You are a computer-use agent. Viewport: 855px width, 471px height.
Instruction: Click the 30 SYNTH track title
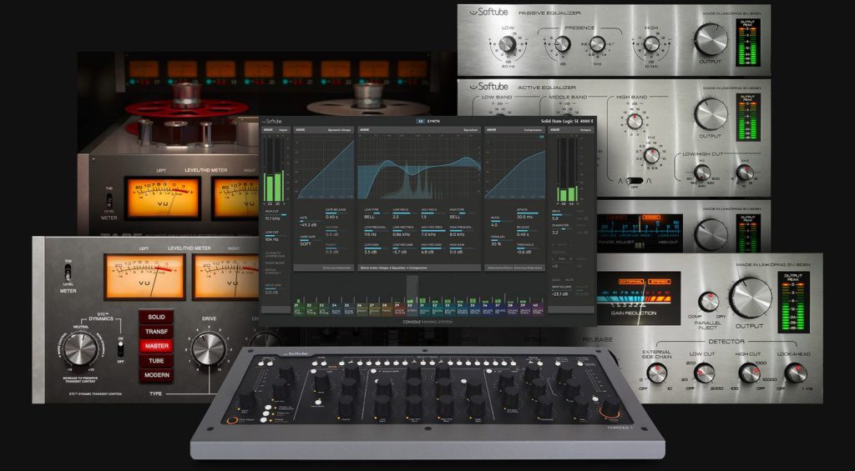tap(428, 121)
